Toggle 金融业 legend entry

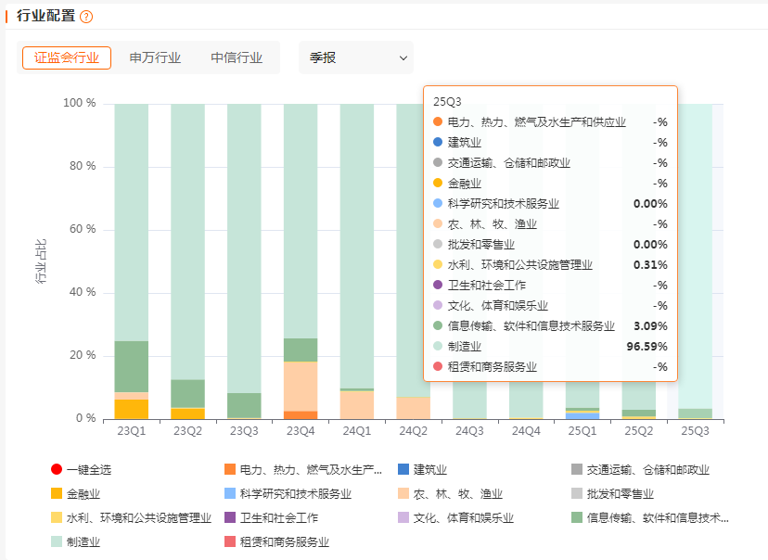tap(83, 494)
